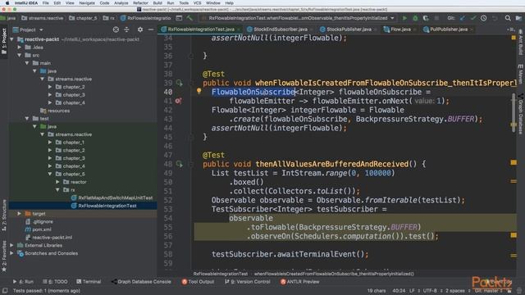Image resolution: width=525 pixels, height=295 pixels.
Task: Toggle the Run tool window button
Action: [23, 282]
